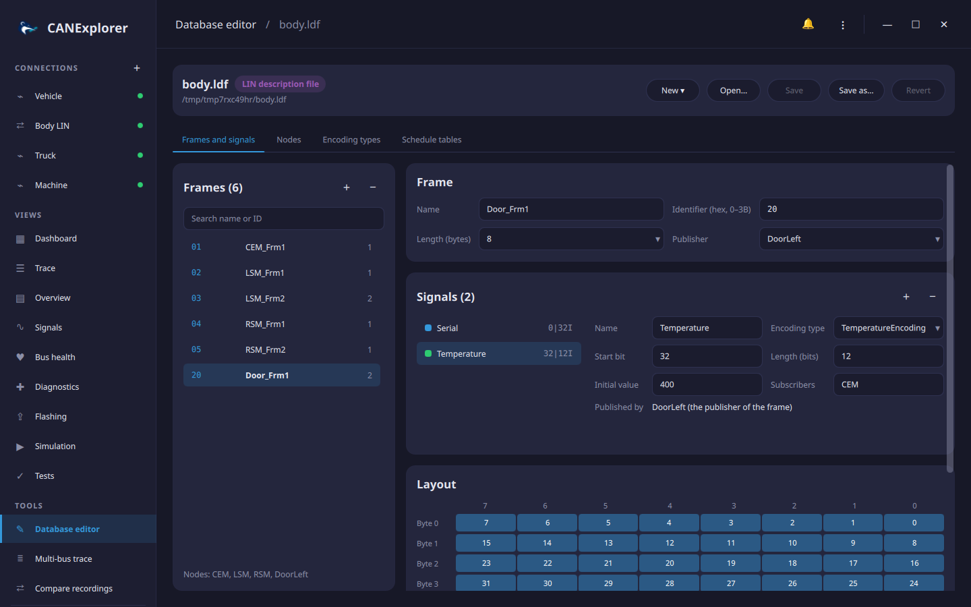Image resolution: width=971 pixels, height=607 pixels.
Task: Open the Signals view
Action: coord(78,328)
